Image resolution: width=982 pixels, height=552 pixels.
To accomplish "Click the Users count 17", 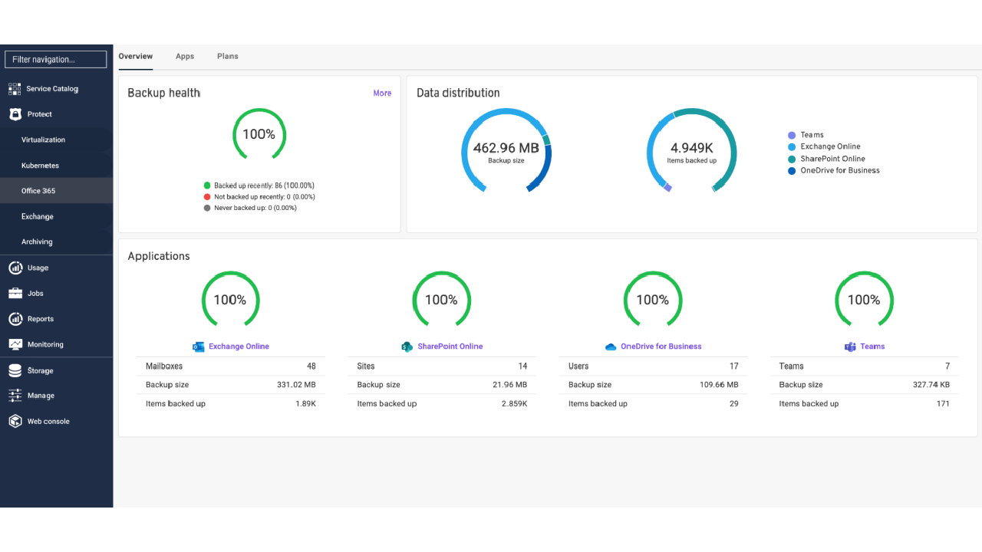I will click(x=734, y=366).
